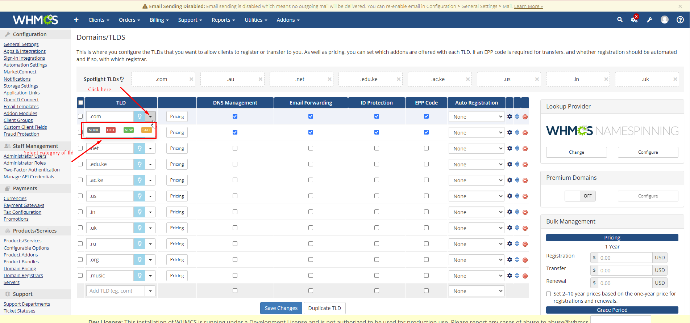Click the Add TLD input field

click(x=115, y=291)
